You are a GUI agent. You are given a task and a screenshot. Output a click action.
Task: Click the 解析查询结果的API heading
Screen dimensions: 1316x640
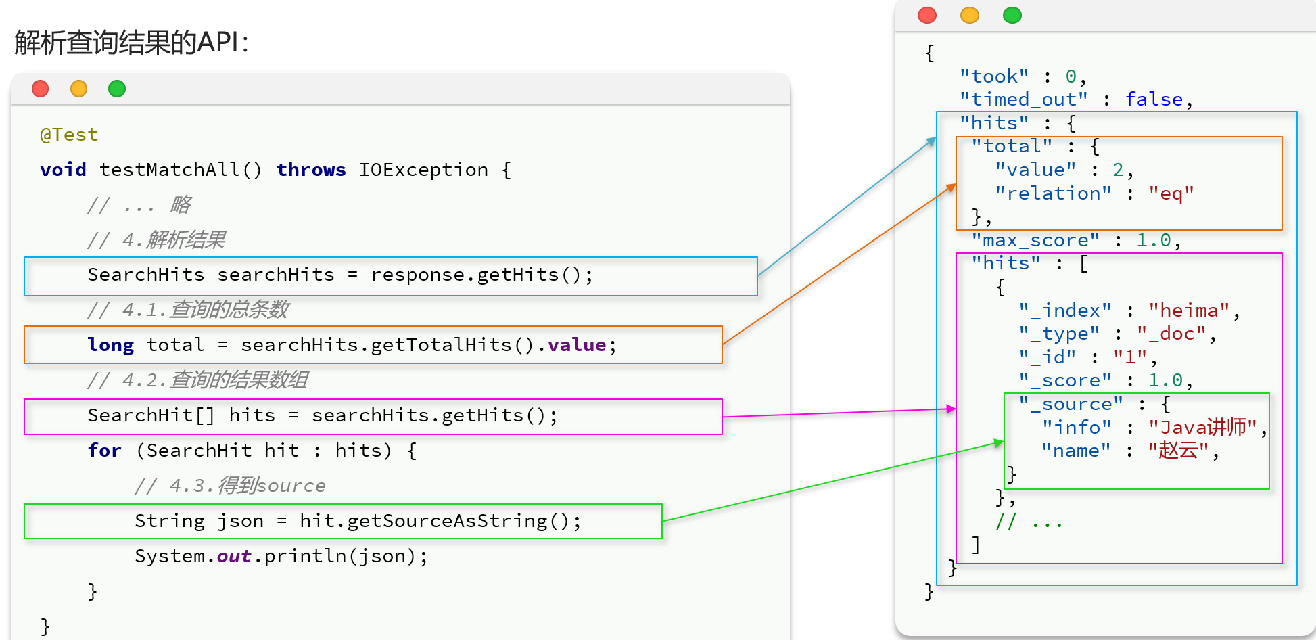[x=132, y=43]
